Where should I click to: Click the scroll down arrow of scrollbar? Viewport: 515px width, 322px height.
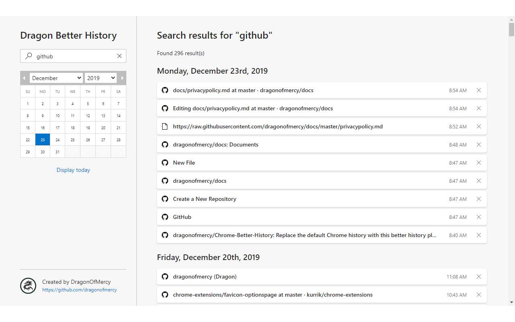pyautogui.click(x=511, y=302)
